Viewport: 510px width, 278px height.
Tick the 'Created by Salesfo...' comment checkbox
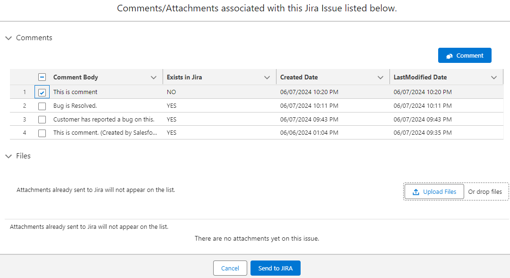coord(42,133)
